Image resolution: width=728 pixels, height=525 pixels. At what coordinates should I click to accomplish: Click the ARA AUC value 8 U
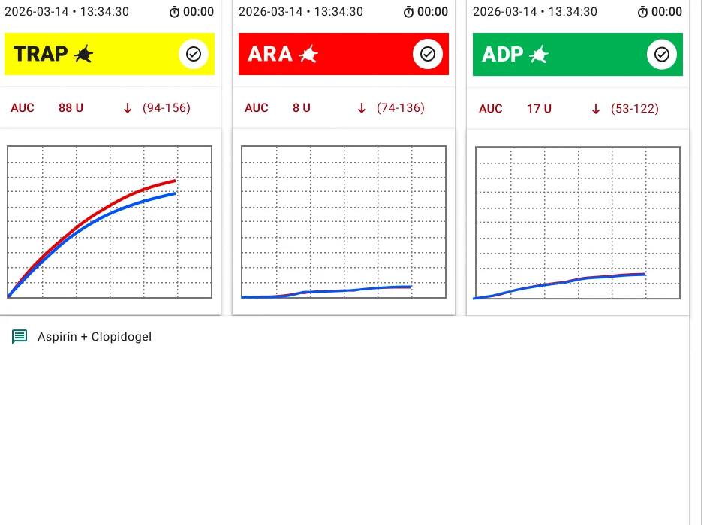pyautogui.click(x=301, y=108)
